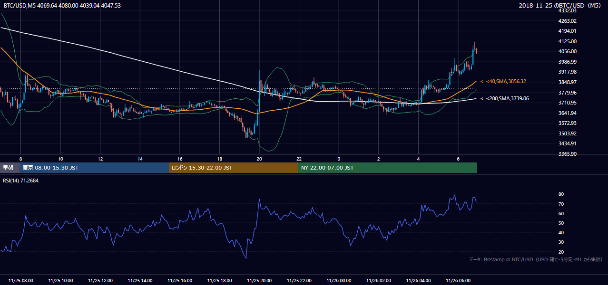Click hour tick 12 under price chart

[100, 159]
